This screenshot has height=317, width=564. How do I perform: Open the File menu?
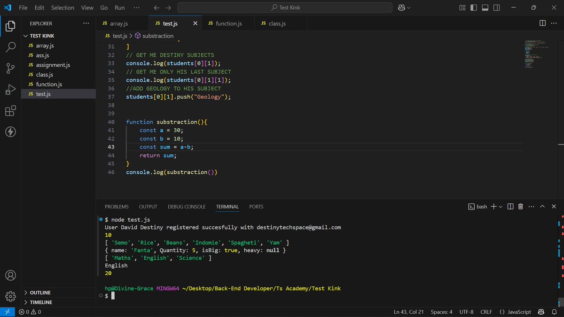(x=23, y=8)
